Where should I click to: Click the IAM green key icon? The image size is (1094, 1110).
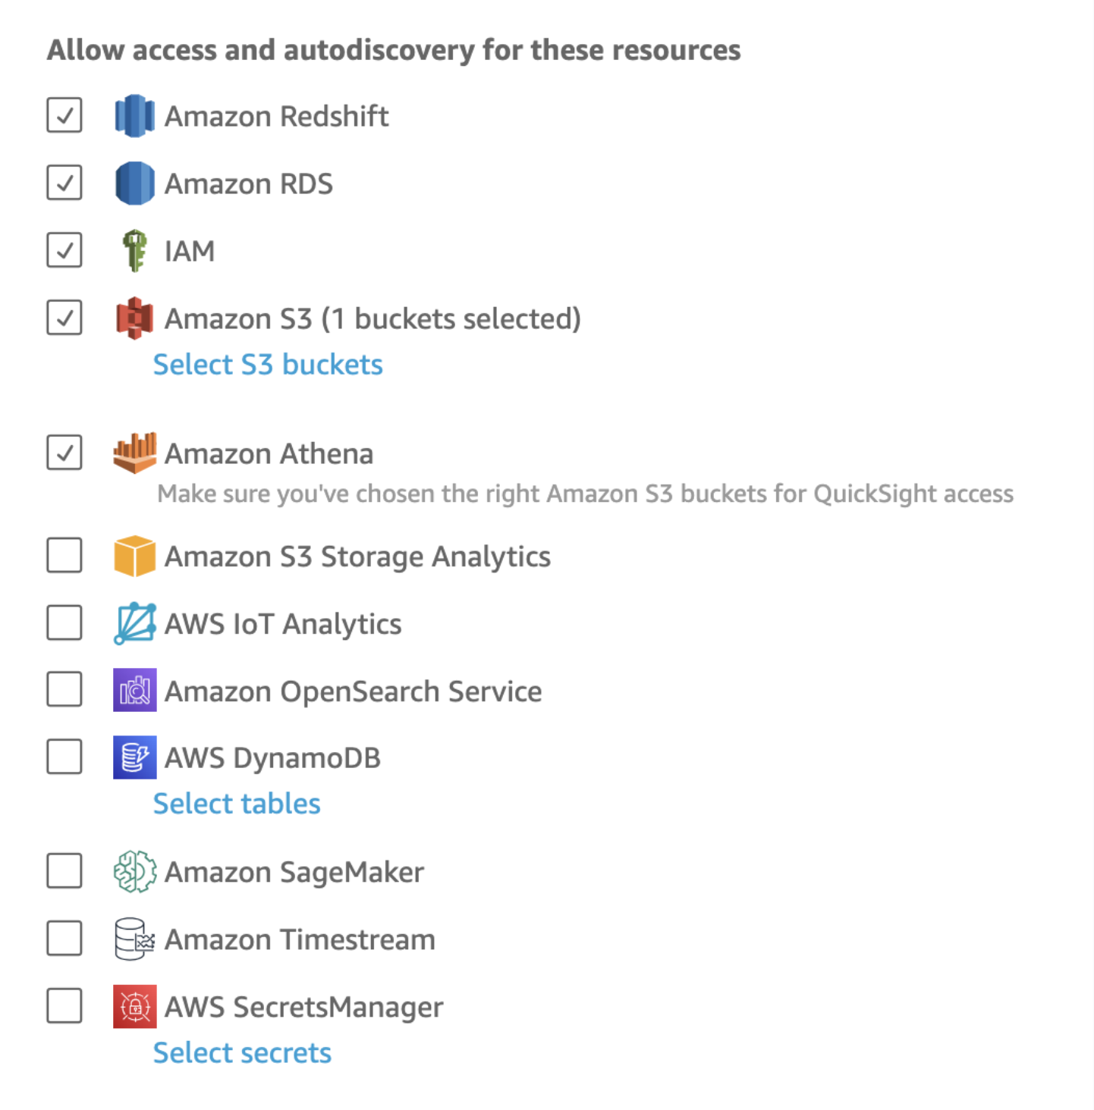(x=134, y=250)
